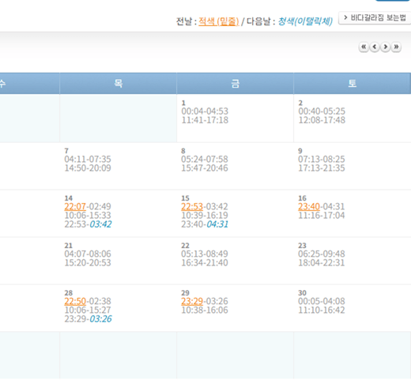Click the 금 column header

point(235,84)
